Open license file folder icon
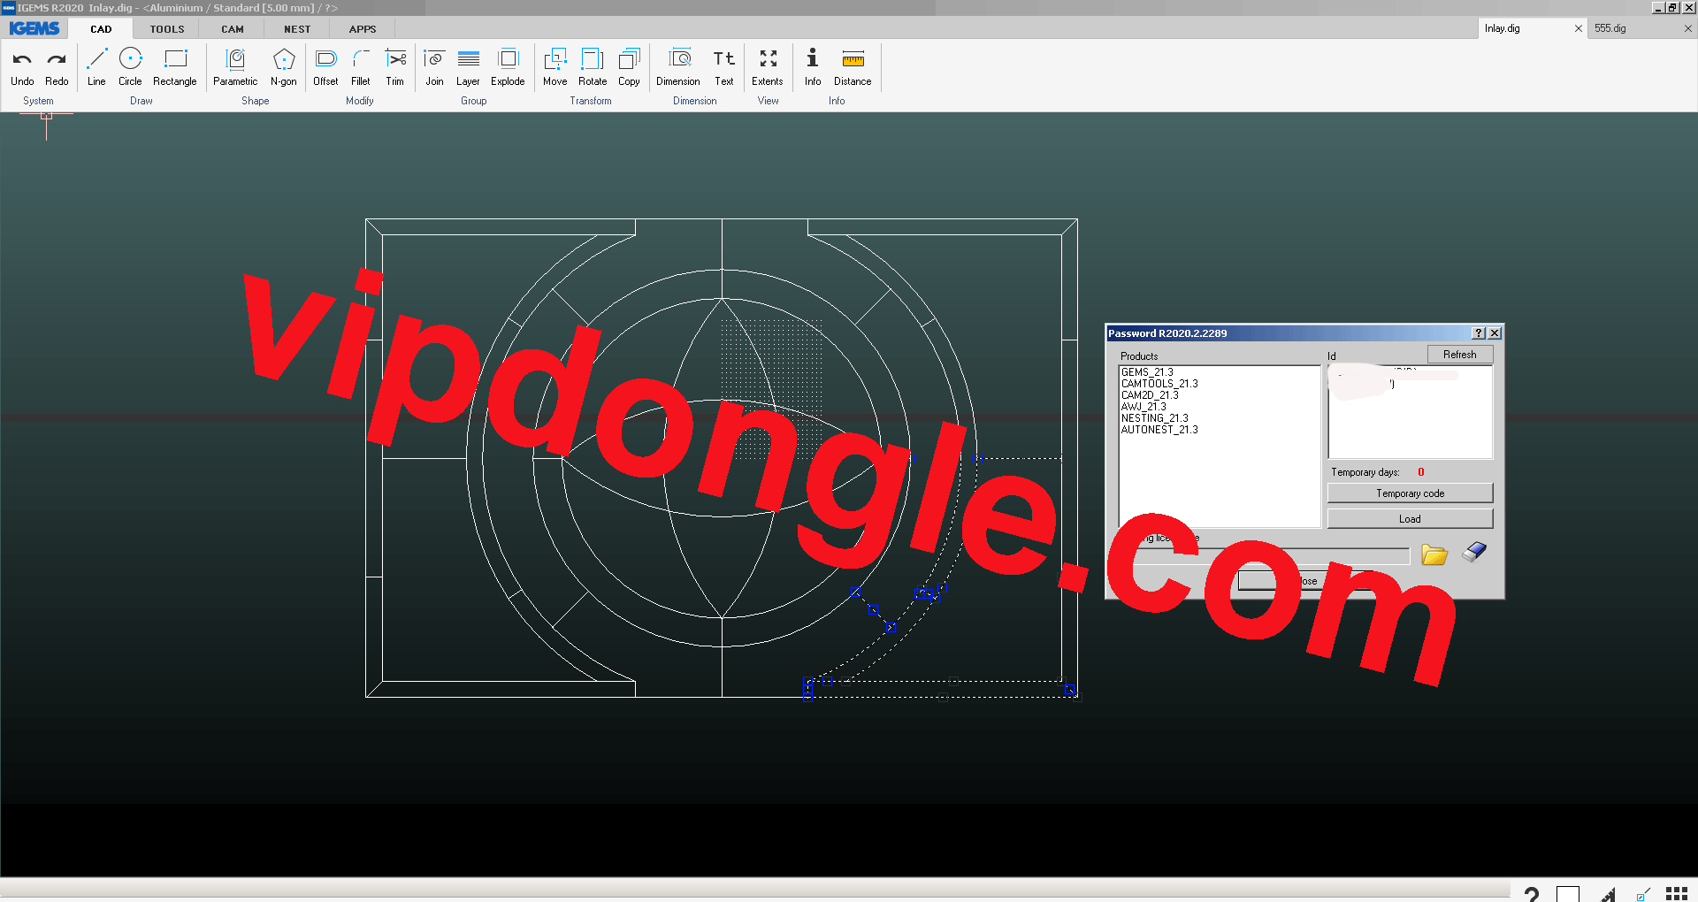This screenshot has width=1698, height=902. click(1434, 554)
